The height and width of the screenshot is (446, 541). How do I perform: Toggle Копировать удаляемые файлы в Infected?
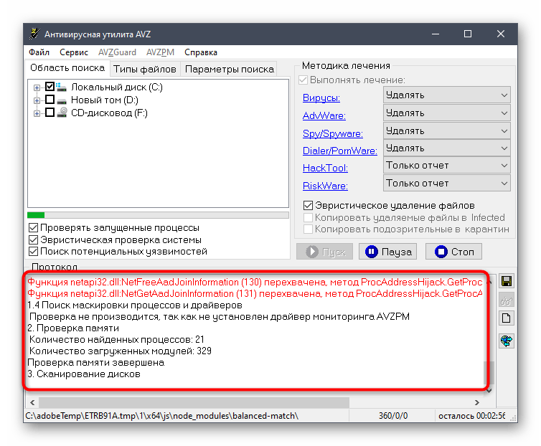tap(308, 218)
